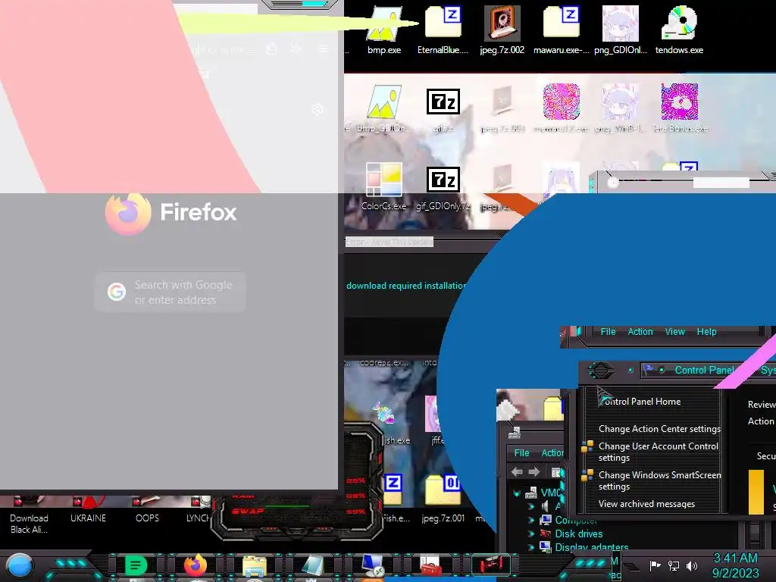Click the network tray icon
The image size is (776, 582).
(674, 565)
